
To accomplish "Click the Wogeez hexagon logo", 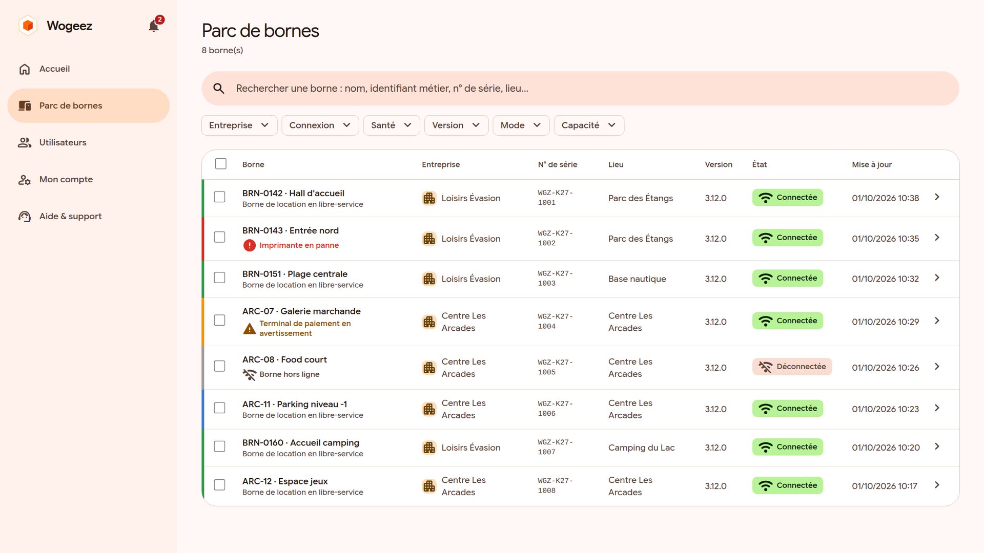I will click(28, 26).
